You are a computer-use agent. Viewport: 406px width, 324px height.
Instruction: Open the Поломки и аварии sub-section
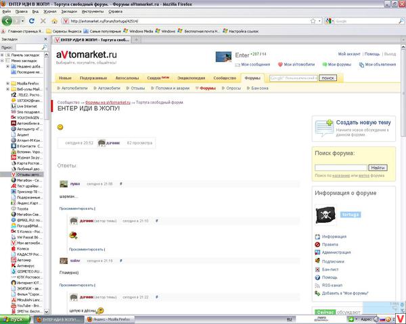tap(170, 88)
